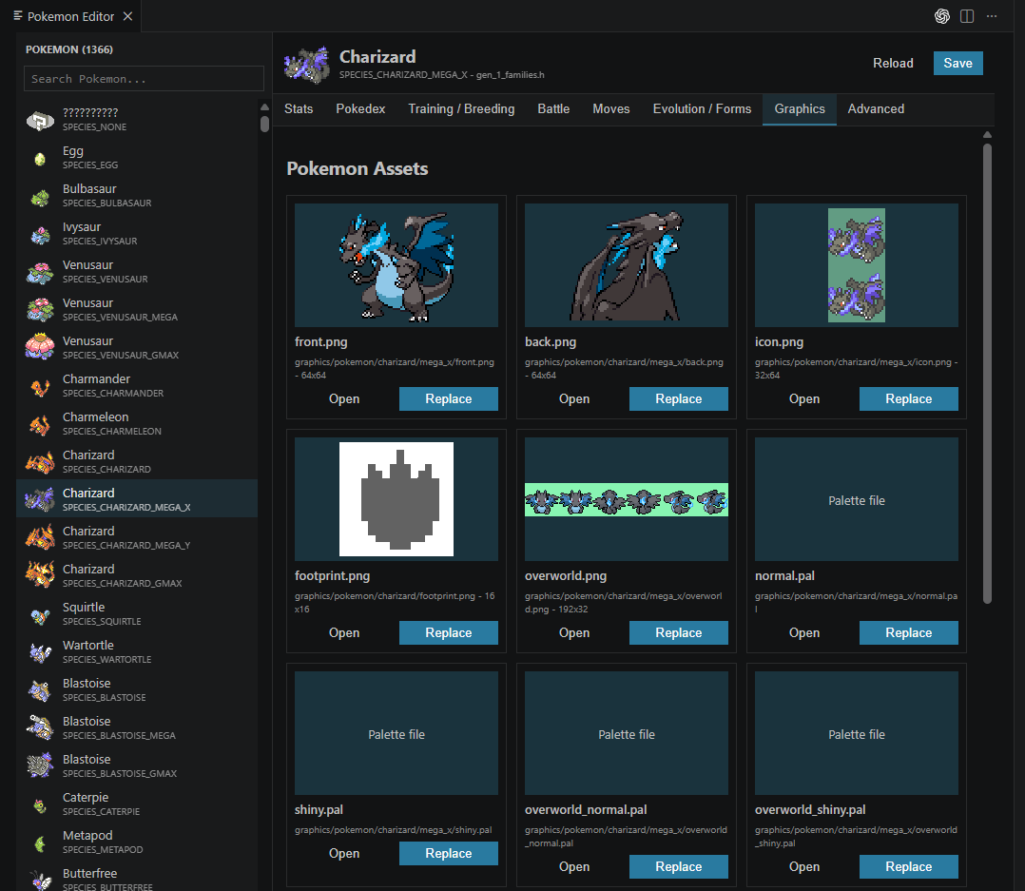Viewport: 1025px width, 891px height.
Task: Open the overworld_shiny.pal file
Action: tap(804, 867)
